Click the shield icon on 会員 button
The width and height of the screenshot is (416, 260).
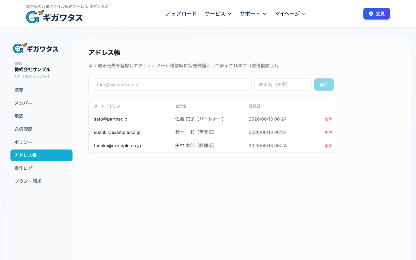[371, 14]
